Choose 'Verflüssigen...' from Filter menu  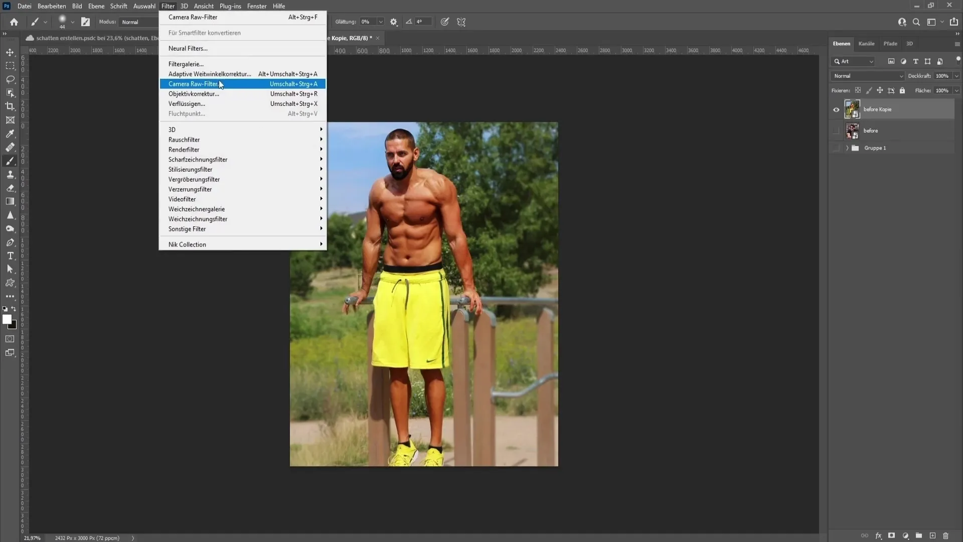243,104
